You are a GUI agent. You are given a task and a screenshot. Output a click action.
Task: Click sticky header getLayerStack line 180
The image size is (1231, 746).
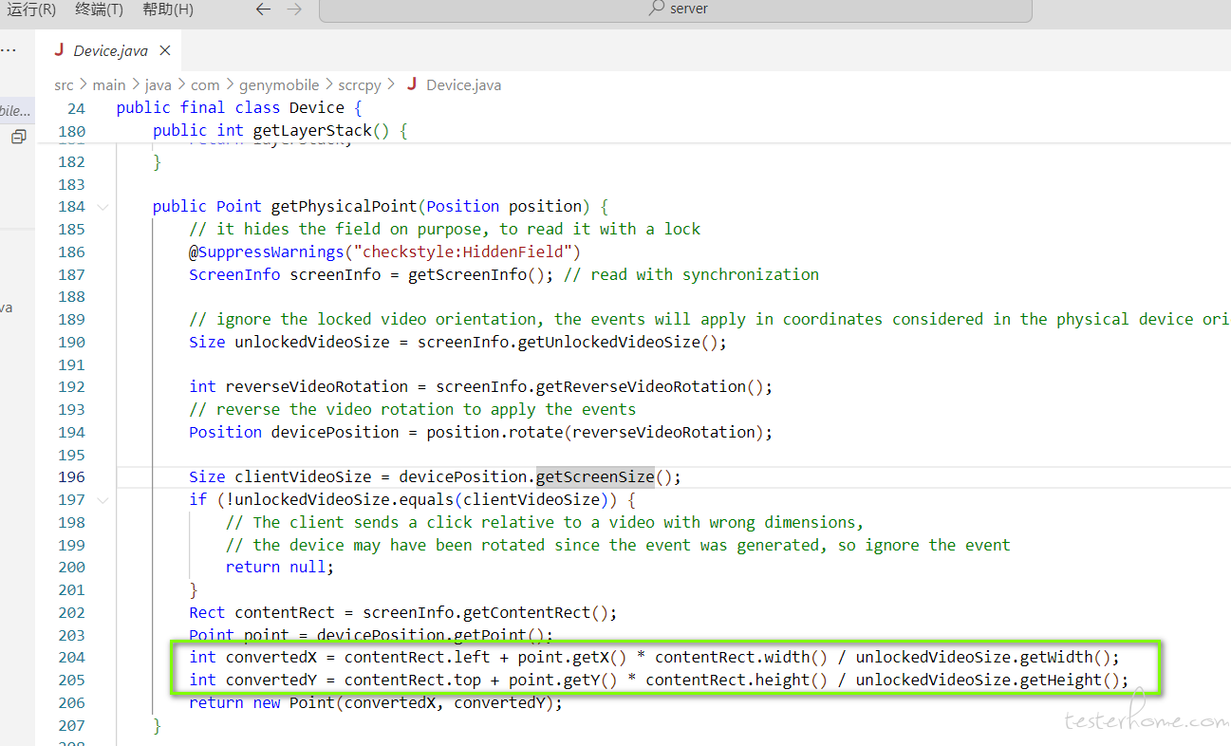(x=280, y=131)
